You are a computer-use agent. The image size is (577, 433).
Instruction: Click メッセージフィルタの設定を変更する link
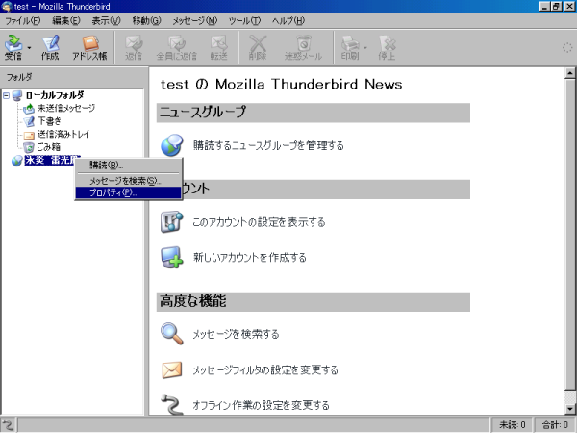265,369
